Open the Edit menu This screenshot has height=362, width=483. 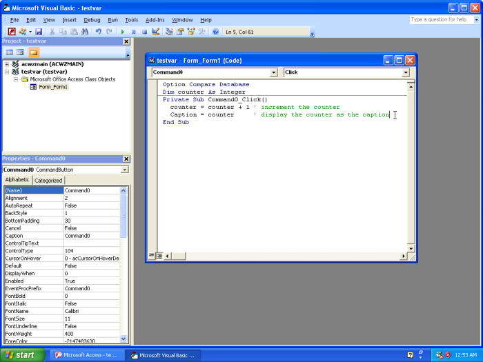tap(31, 20)
